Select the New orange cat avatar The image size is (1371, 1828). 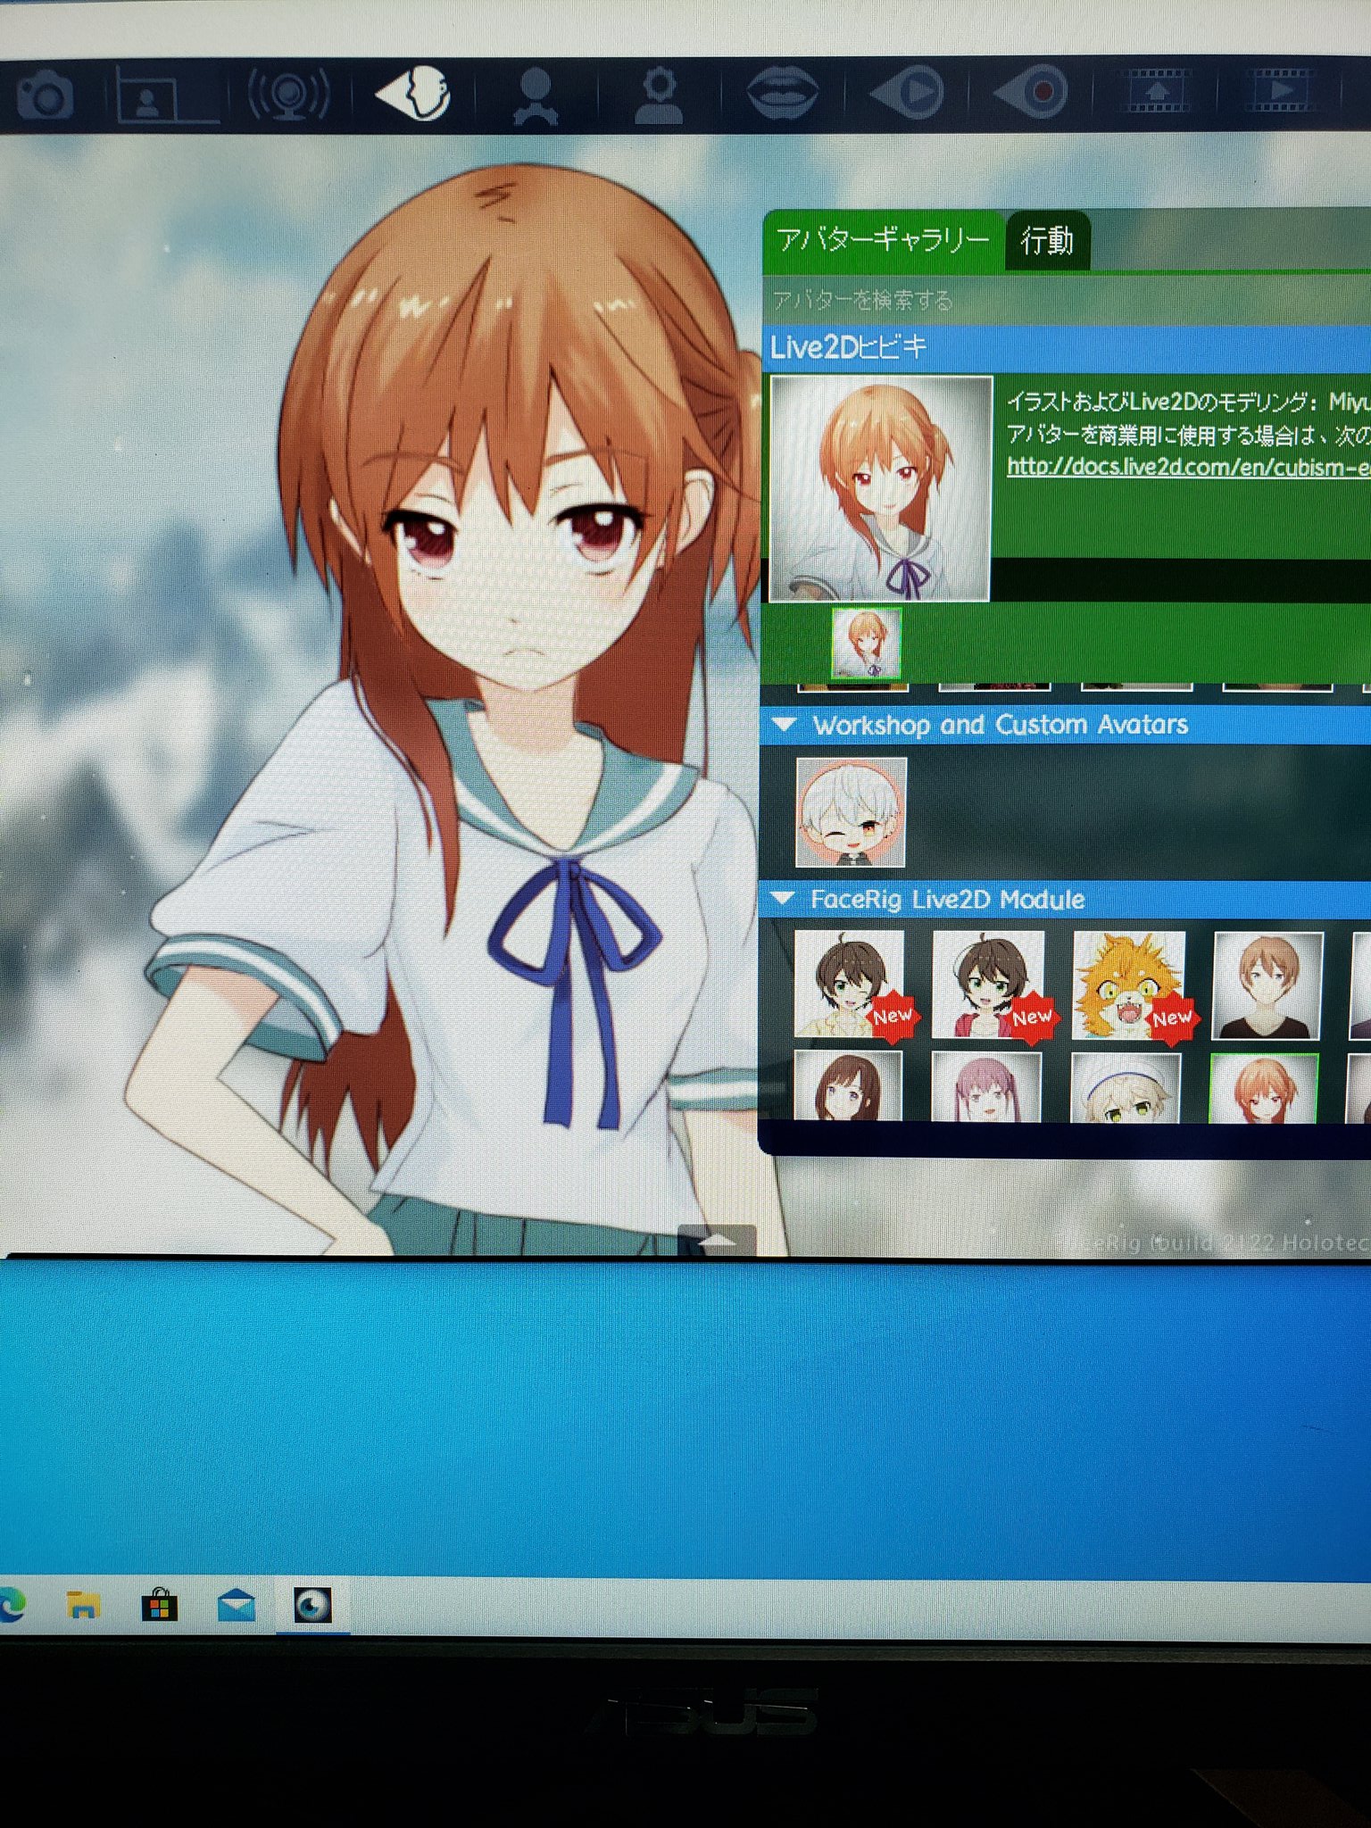1129,985
